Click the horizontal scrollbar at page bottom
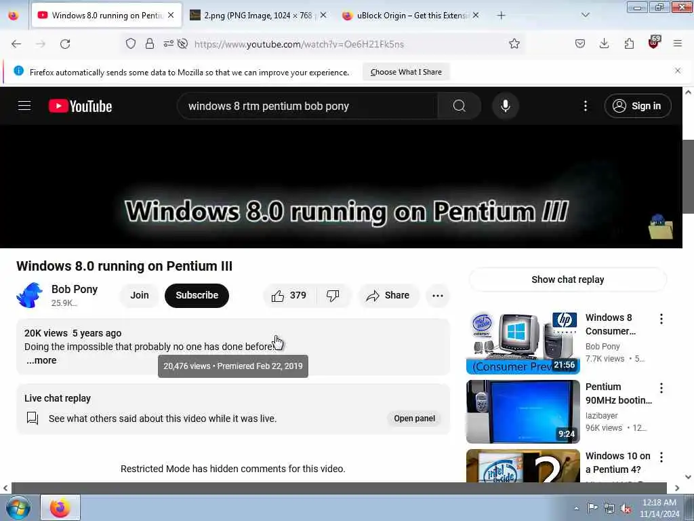 (339, 488)
